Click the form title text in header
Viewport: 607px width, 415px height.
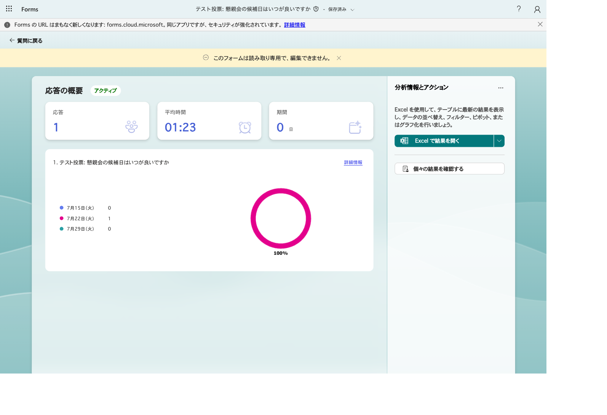tap(253, 9)
